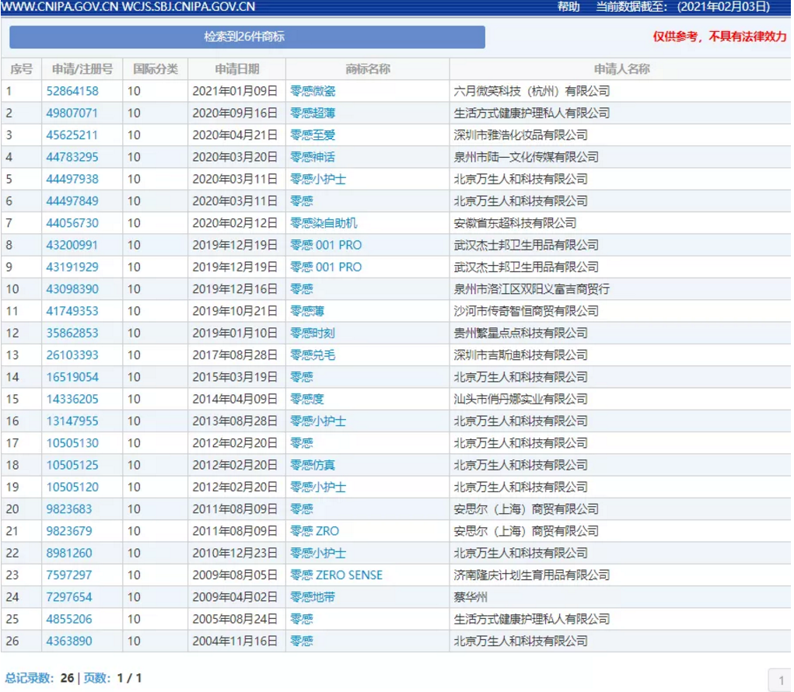This screenshot has width=794, height=692.
Task: Open registration number 10505125
Action: [72, 465]
